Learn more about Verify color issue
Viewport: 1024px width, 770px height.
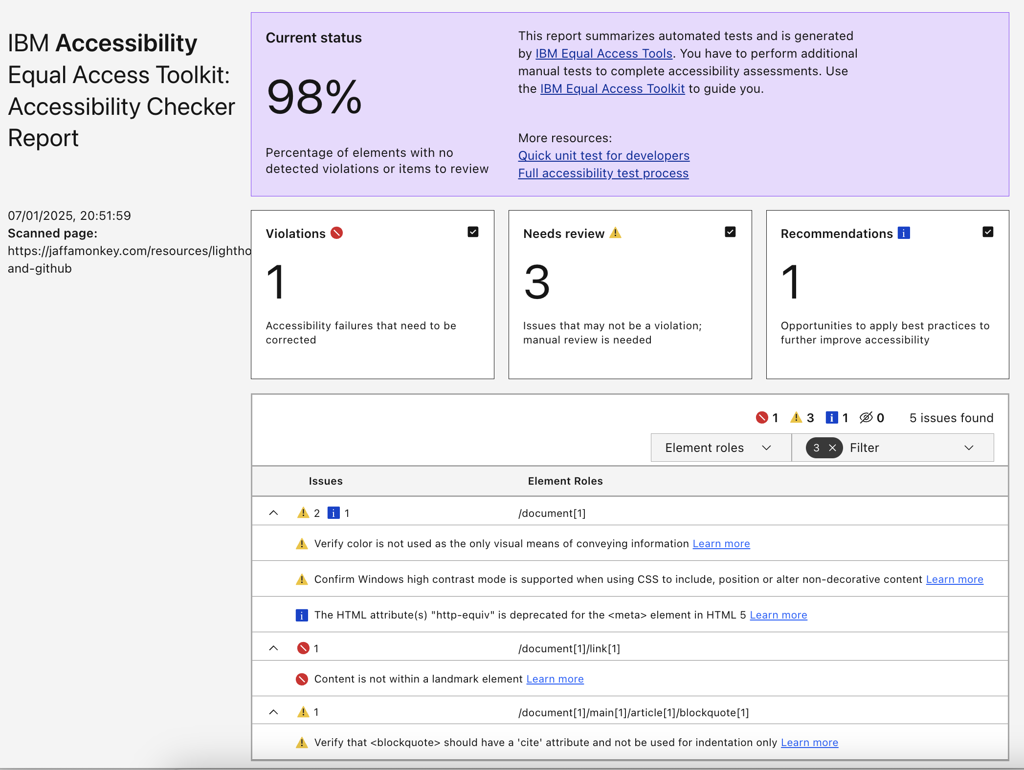[x=721, y=544]
